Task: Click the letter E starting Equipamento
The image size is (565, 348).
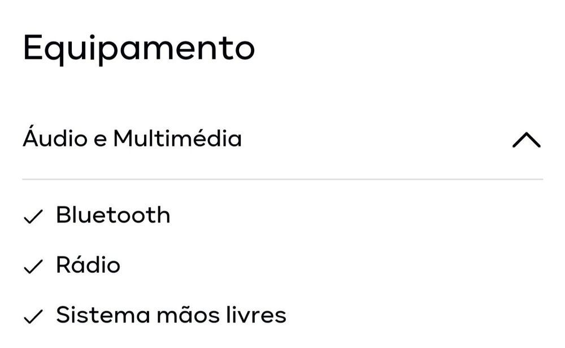Action: 33,48
